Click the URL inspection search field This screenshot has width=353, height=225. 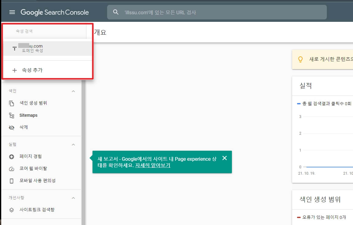click(218, 12)
